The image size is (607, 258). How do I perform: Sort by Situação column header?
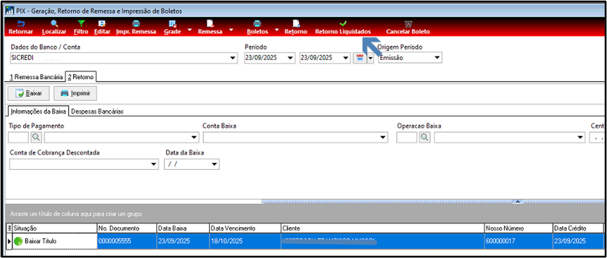55,228
